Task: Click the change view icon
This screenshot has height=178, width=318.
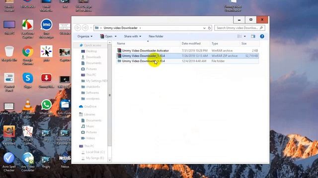Action: click(239, 36)
